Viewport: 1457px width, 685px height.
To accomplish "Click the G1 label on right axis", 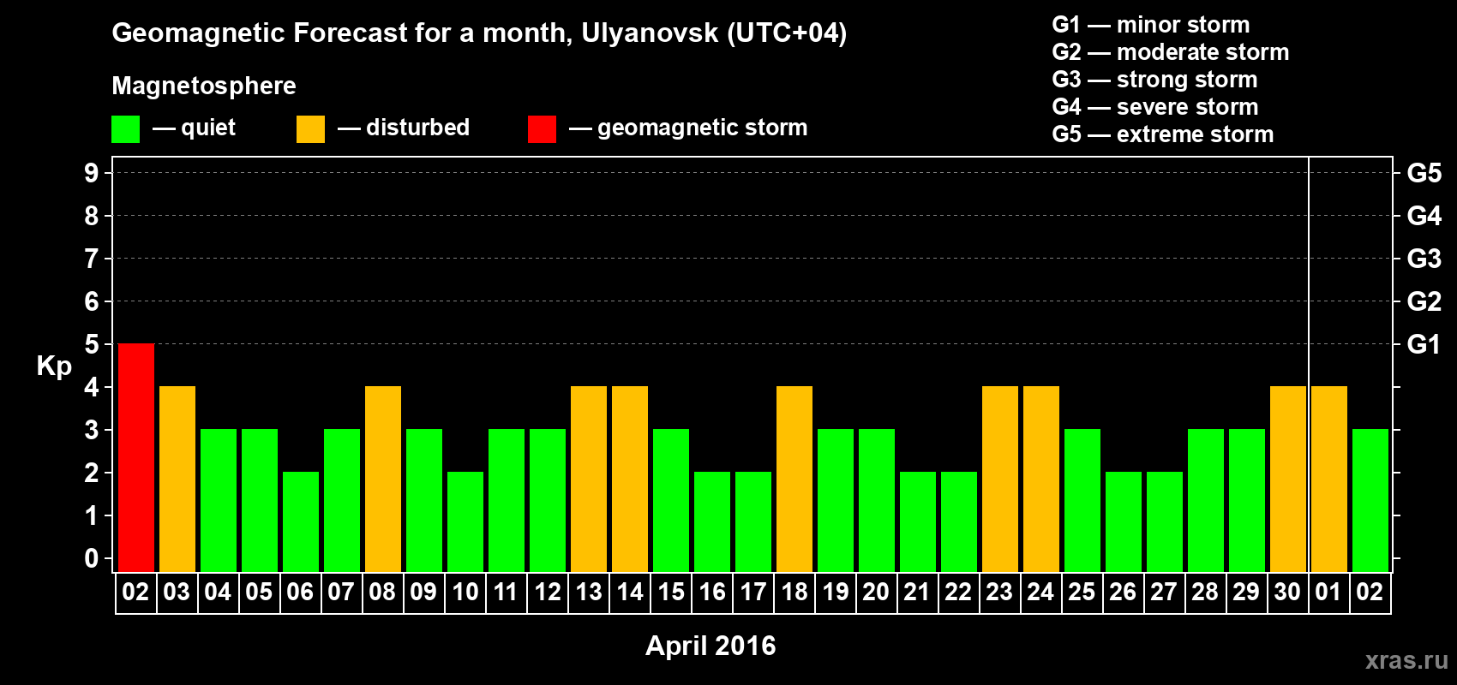I will point(1424,344).
